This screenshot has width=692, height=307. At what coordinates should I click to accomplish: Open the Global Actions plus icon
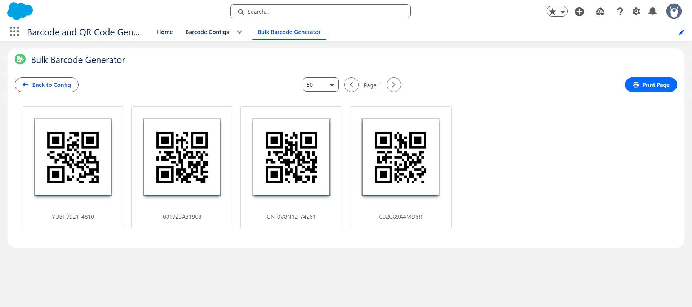coord(579,12)
